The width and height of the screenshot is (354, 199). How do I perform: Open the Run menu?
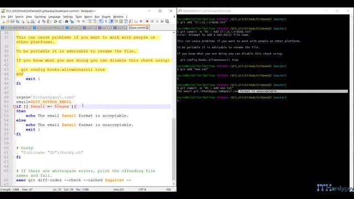pyautogui.click(x=97, y=17)
